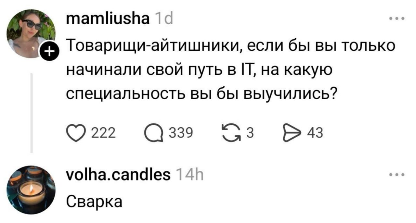
Task: Share the post with the paper plane icon
Action: (x=290, y=133)
